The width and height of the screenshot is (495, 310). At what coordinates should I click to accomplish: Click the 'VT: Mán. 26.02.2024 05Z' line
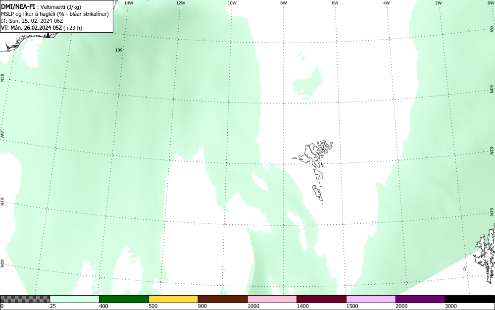click(x=42, y=28)
